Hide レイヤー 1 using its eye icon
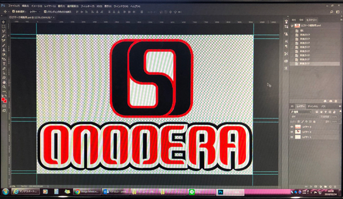Screen dimensions: 343x199 point(292,137)
